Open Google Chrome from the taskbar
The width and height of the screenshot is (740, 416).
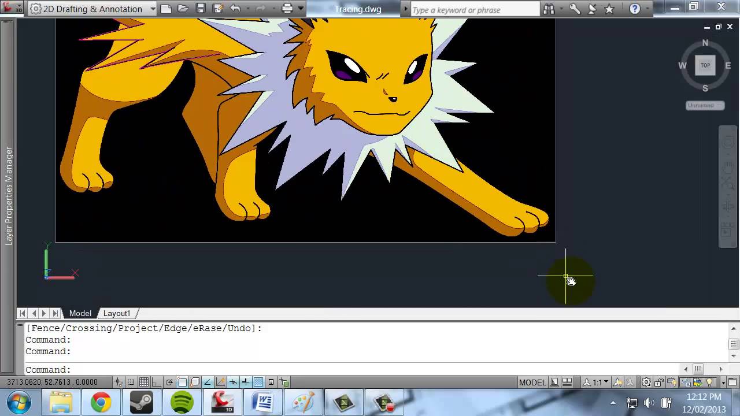[101, 402]
